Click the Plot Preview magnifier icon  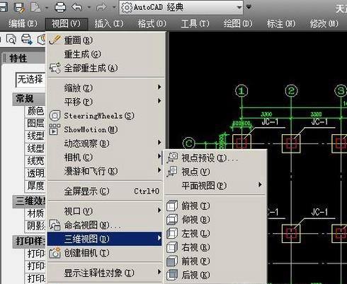click(x=11, y=40)
